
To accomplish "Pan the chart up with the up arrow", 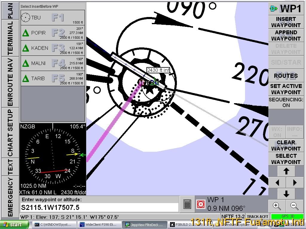I will (286, 171).
